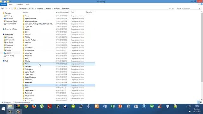
Task: Open FileZilla from the taskbar
Action: tap(49, 106)
